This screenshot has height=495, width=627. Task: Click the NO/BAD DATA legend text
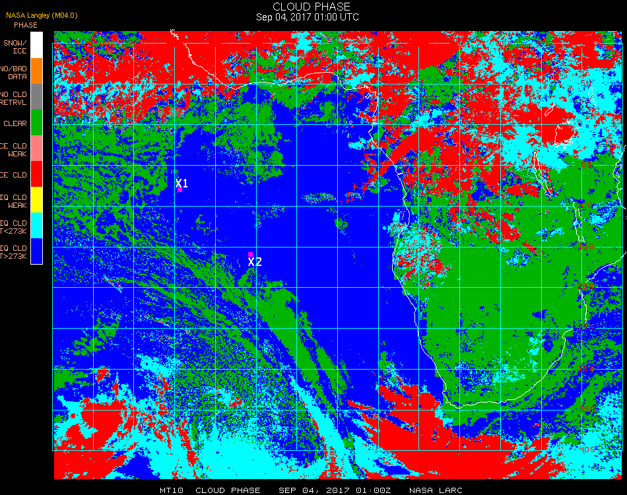pyautogui.click(x=14, y=73)
